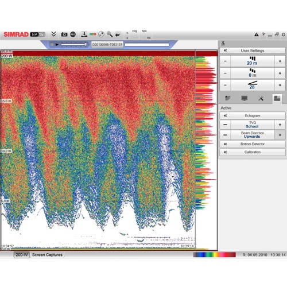Image resolution: width=287 pixels, height=287 pixels.
Task: Activate the magnifying glass zoom tool
Action: coord(110,34)
